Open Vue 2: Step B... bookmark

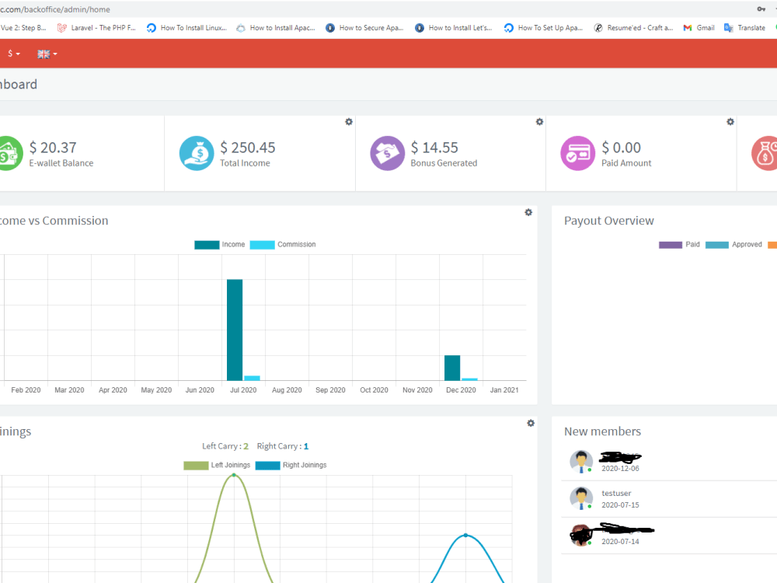(23, 28)
